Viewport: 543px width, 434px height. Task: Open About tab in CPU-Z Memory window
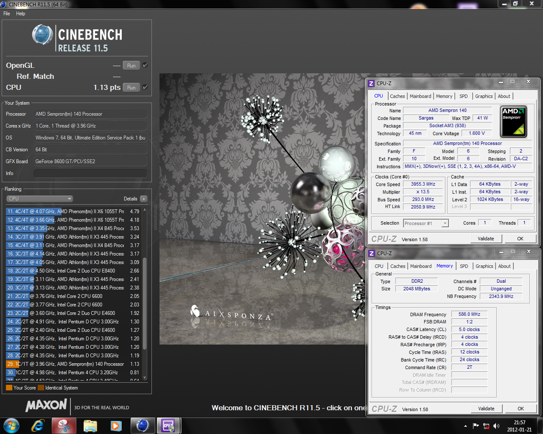pyautogui.click(x=504, y=266)
